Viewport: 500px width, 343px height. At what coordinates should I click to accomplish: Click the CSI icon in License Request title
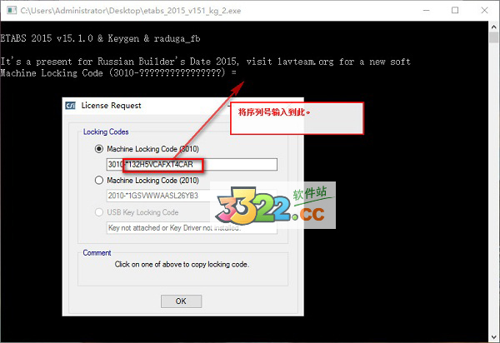(x=70, y=106)
